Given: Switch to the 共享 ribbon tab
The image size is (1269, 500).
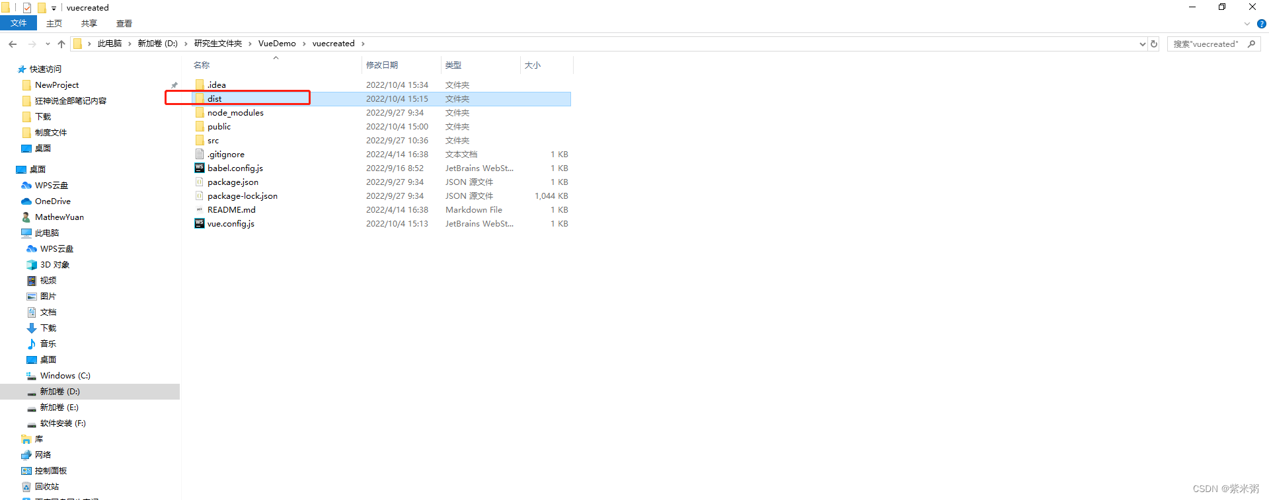Looking at the screenshot, I should pyautogui.click(x=89, y=23).
